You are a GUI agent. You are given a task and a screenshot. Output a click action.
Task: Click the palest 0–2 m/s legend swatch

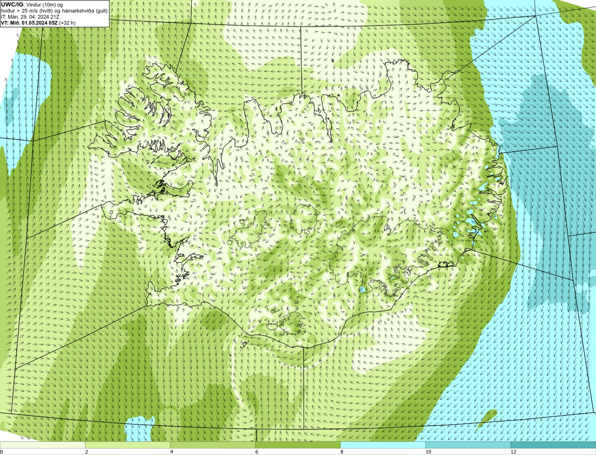[x=42, y=445]
